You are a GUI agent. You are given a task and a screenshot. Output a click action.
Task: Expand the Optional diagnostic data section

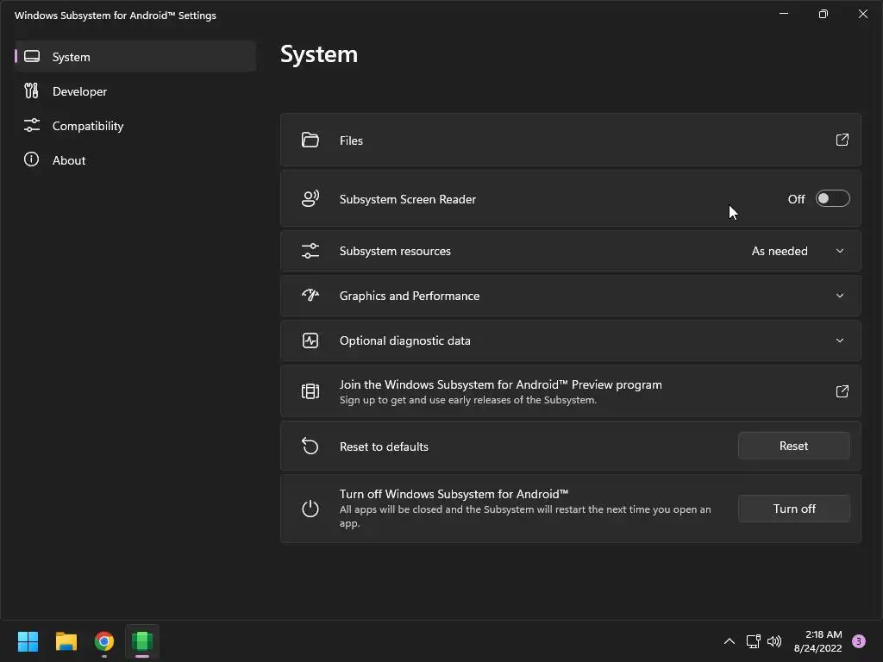click(x=840, y=340)
